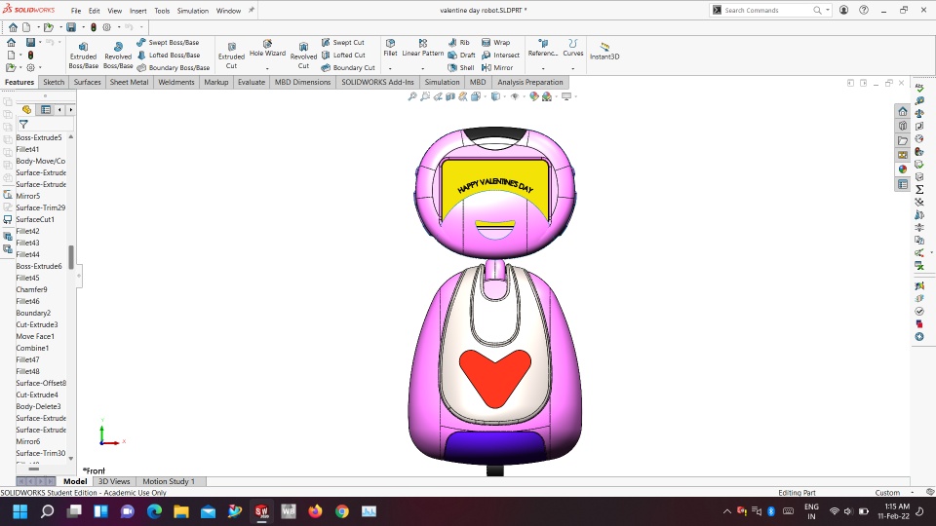Click the filter funnel icon in feature tree
The height and width of the screenshot is (526, 936).
(x=23, y=125)
